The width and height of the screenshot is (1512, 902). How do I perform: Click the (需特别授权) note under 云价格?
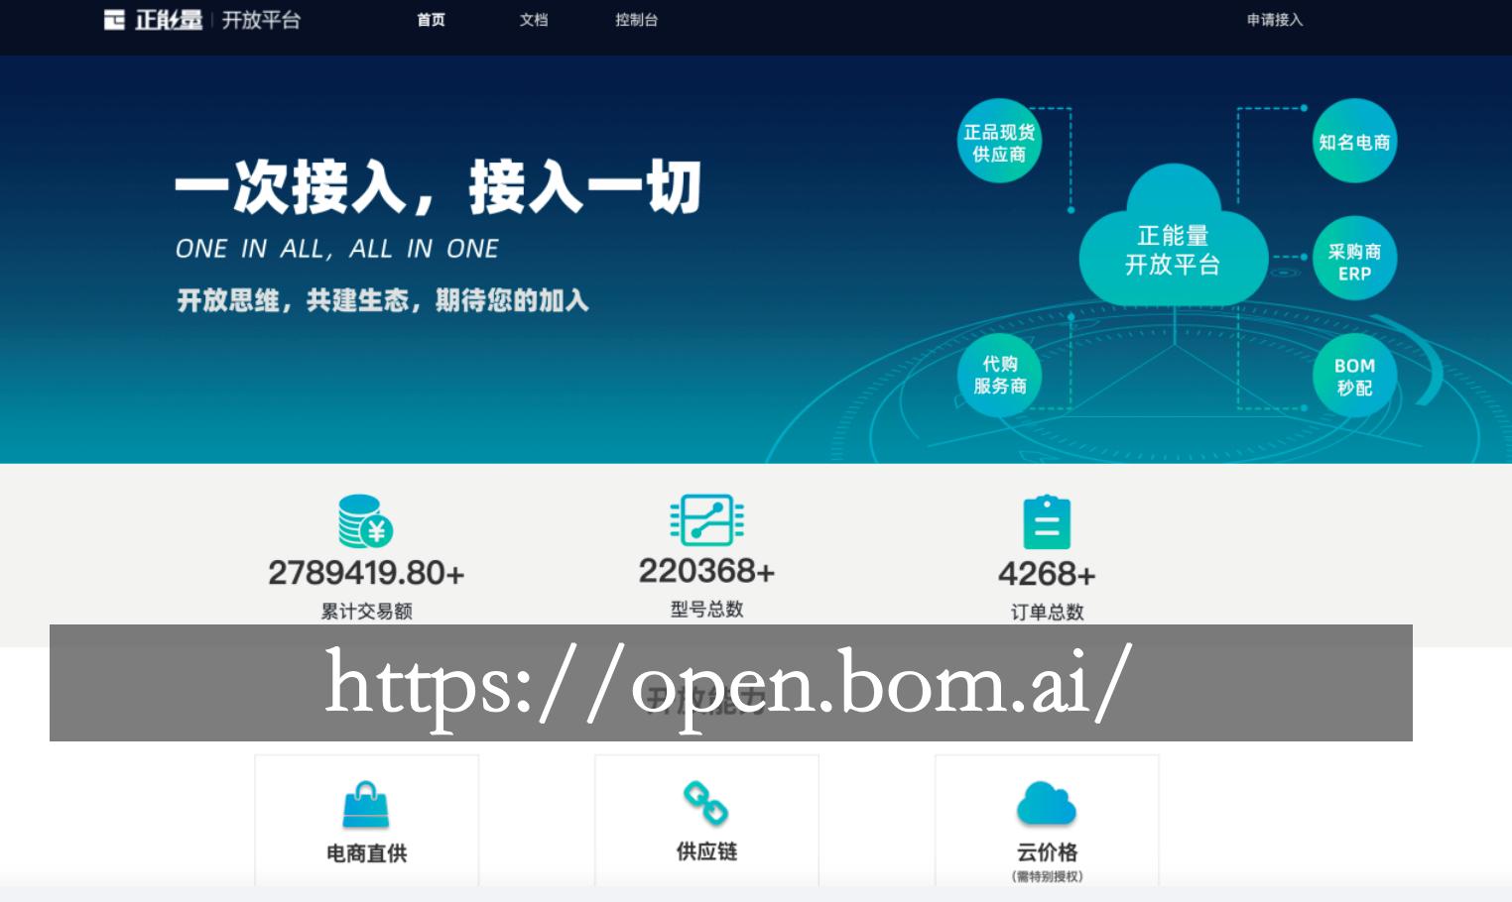click(x=1047, y=876)
